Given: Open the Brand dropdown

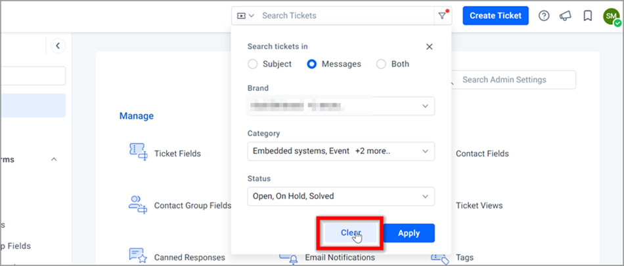Looking at the screenshot, I should click(x=341, y=106).
